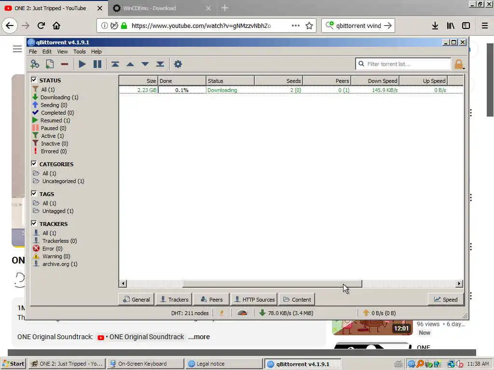Open the Tools menu

80,52
